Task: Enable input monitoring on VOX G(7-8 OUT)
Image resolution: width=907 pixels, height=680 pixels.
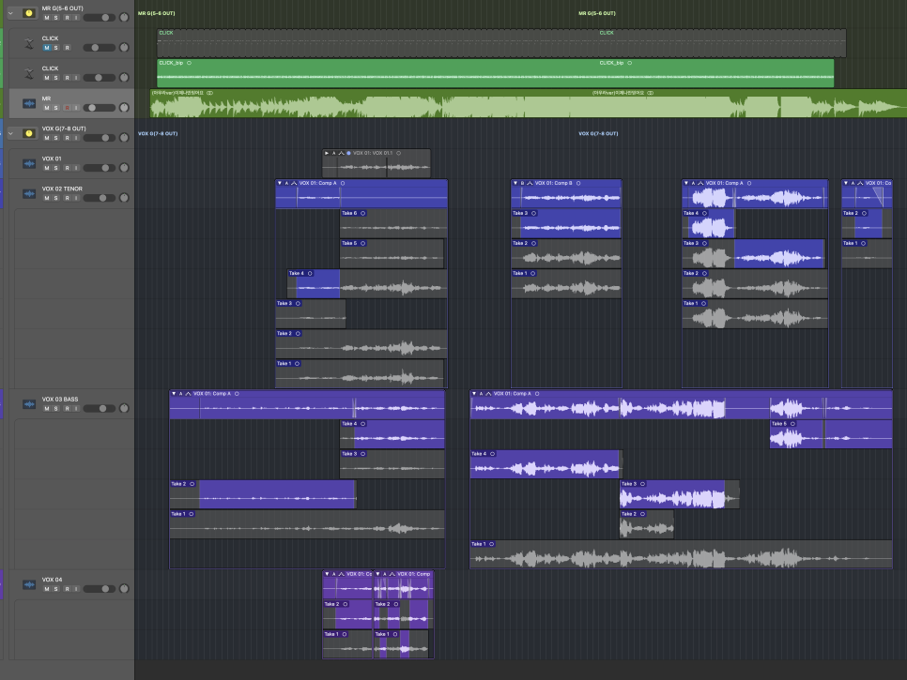Action: pos(76,138)
